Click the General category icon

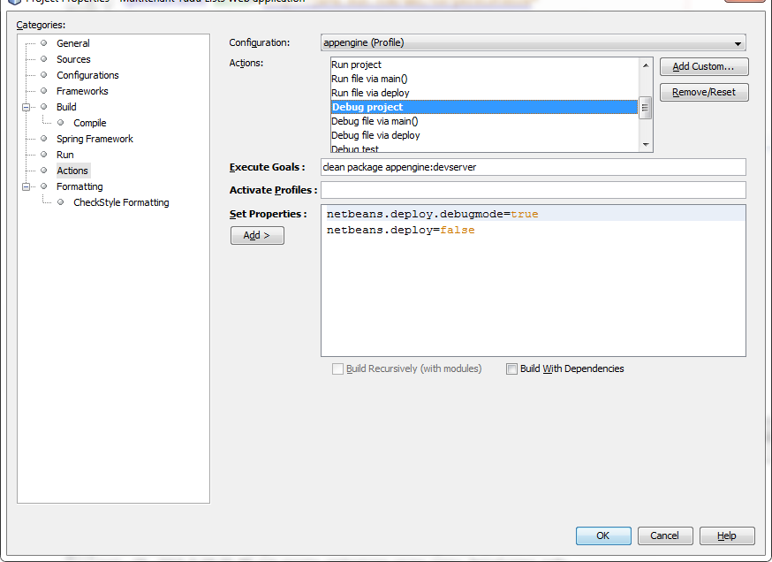(44, 42)
